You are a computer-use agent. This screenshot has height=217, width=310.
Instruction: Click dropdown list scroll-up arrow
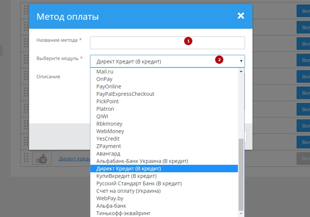(241, 71)
